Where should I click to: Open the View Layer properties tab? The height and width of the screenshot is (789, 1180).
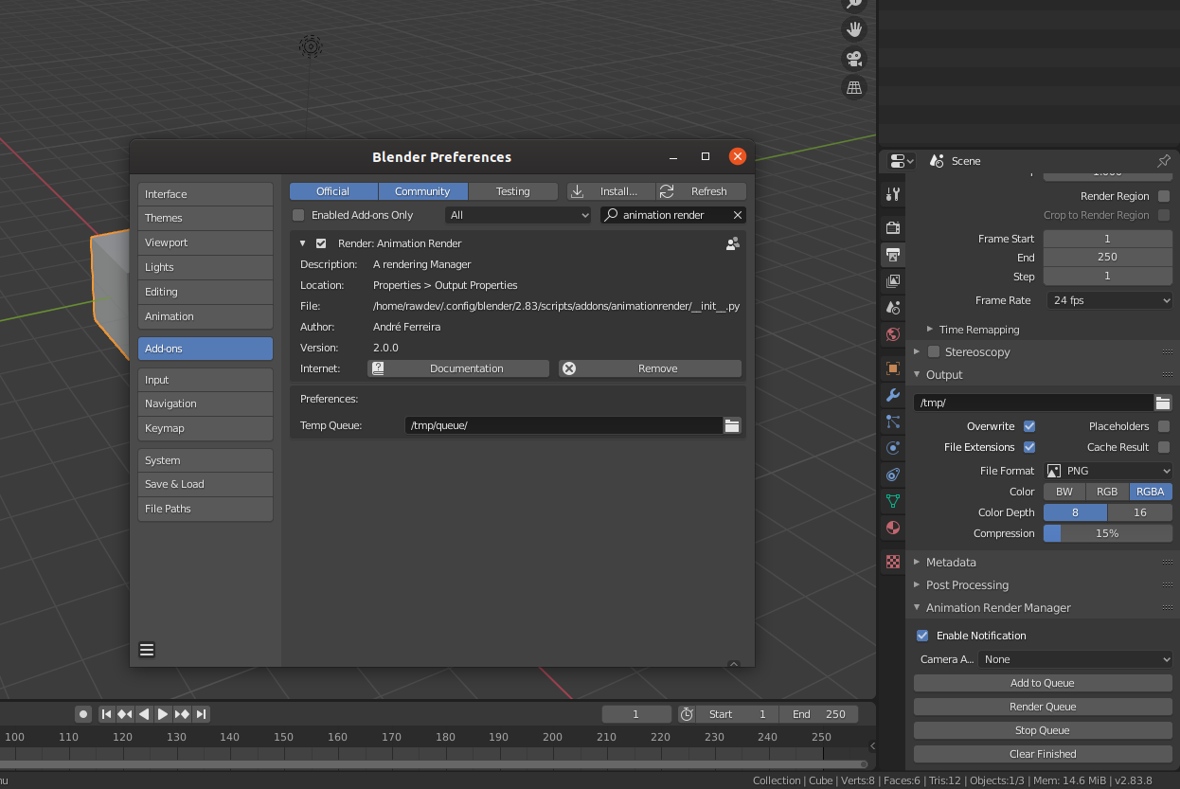coord(892,281)
